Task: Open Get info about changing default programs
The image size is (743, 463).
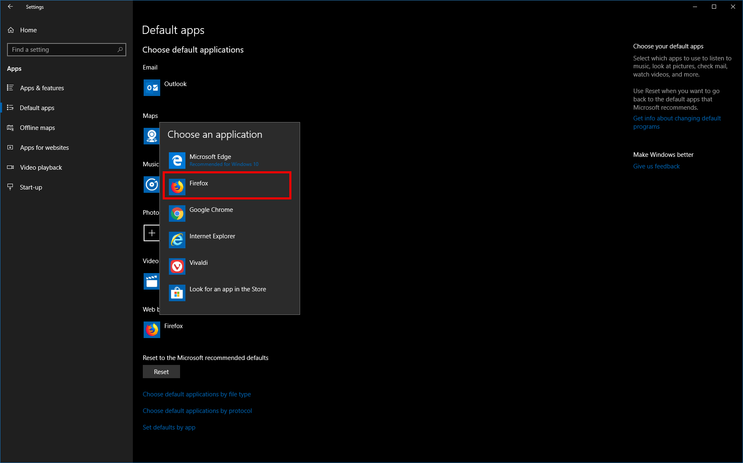Action: (677, 122)
